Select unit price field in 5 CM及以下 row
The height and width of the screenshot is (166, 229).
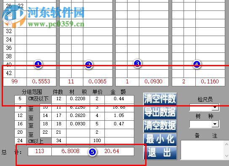click(x=97, y=99)
